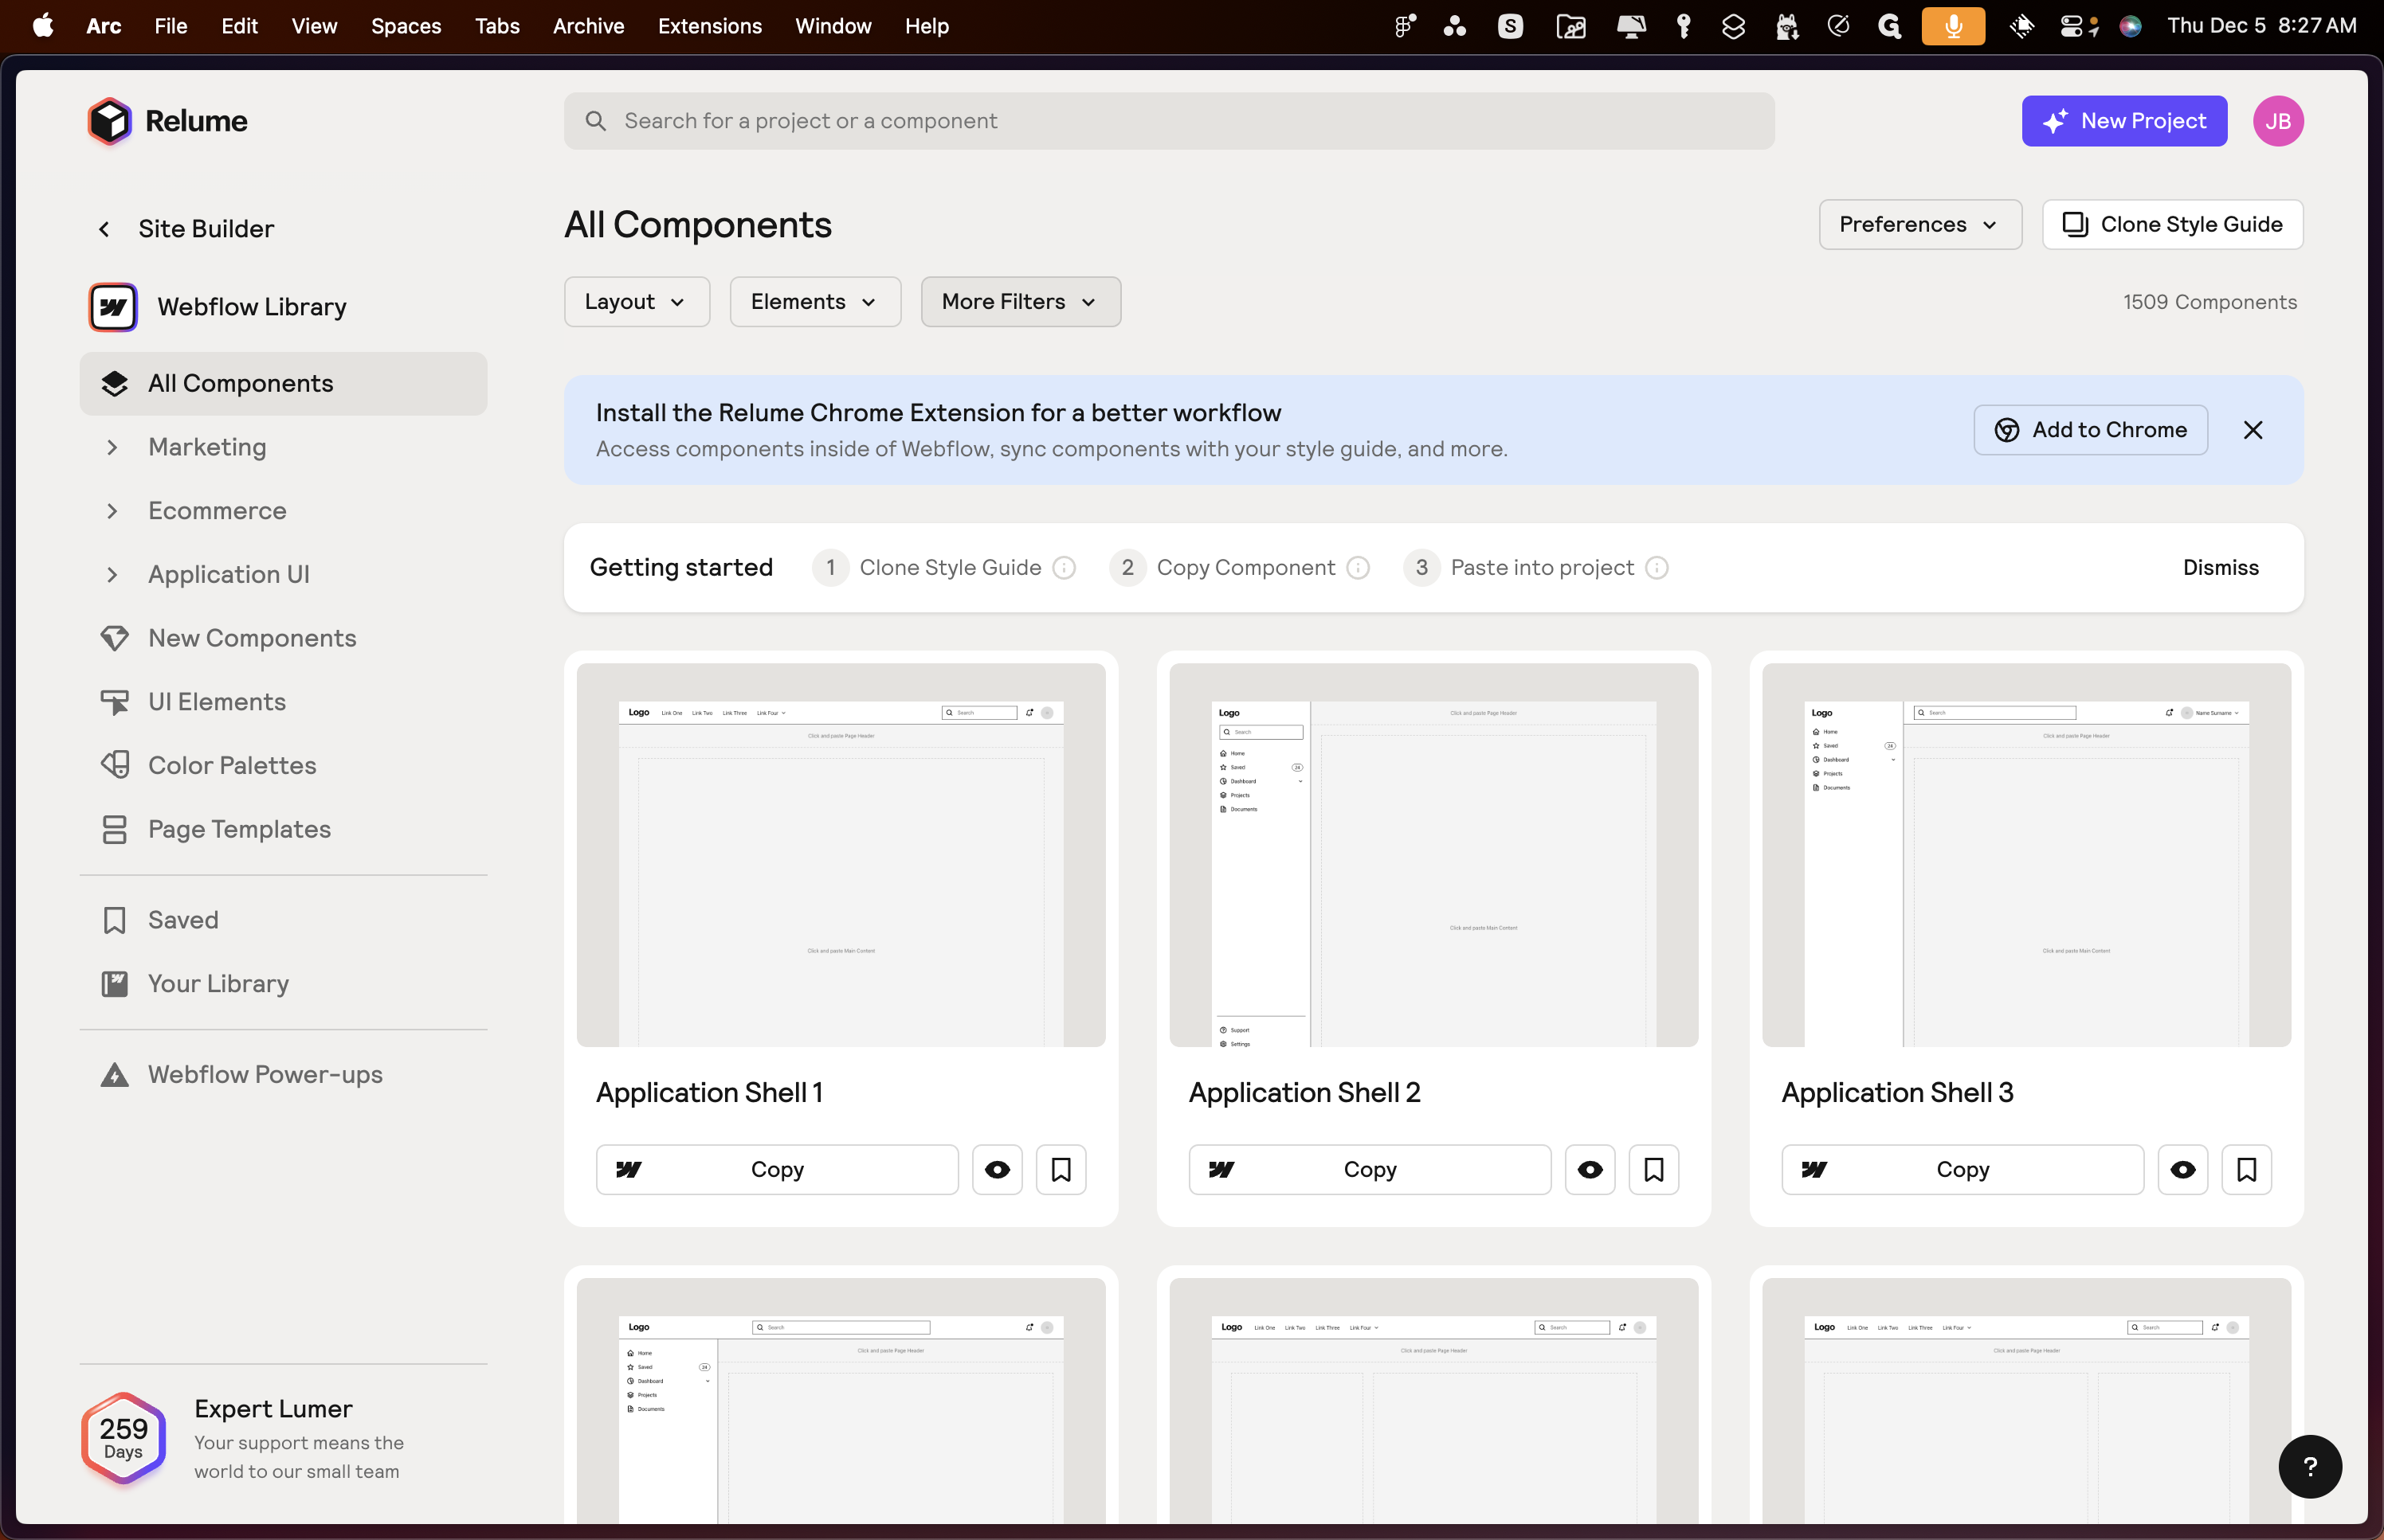Click info icon next to Copy Component
This screenshot has height=1540, width=2384.
point(1358,568)
